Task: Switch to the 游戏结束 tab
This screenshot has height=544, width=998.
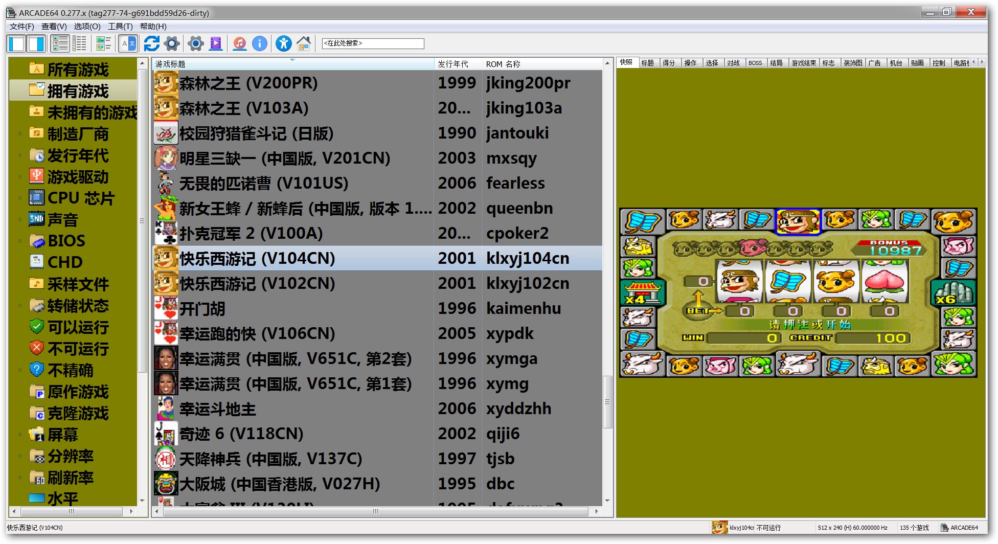Action: click(x=804, y=63)
